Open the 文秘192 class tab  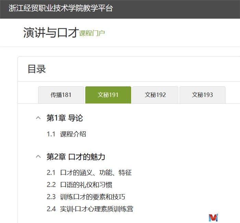click(155, 95)
